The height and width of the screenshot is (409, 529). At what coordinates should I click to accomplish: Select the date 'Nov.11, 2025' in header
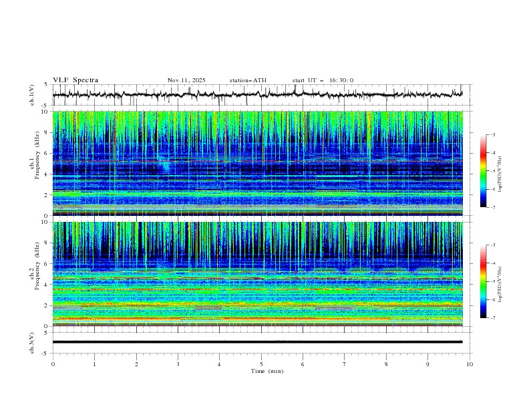click(186, 80)
